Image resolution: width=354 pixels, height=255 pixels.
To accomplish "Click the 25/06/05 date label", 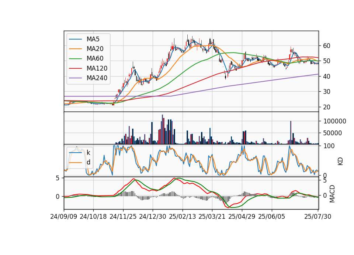I will click(x=272, y=217).
